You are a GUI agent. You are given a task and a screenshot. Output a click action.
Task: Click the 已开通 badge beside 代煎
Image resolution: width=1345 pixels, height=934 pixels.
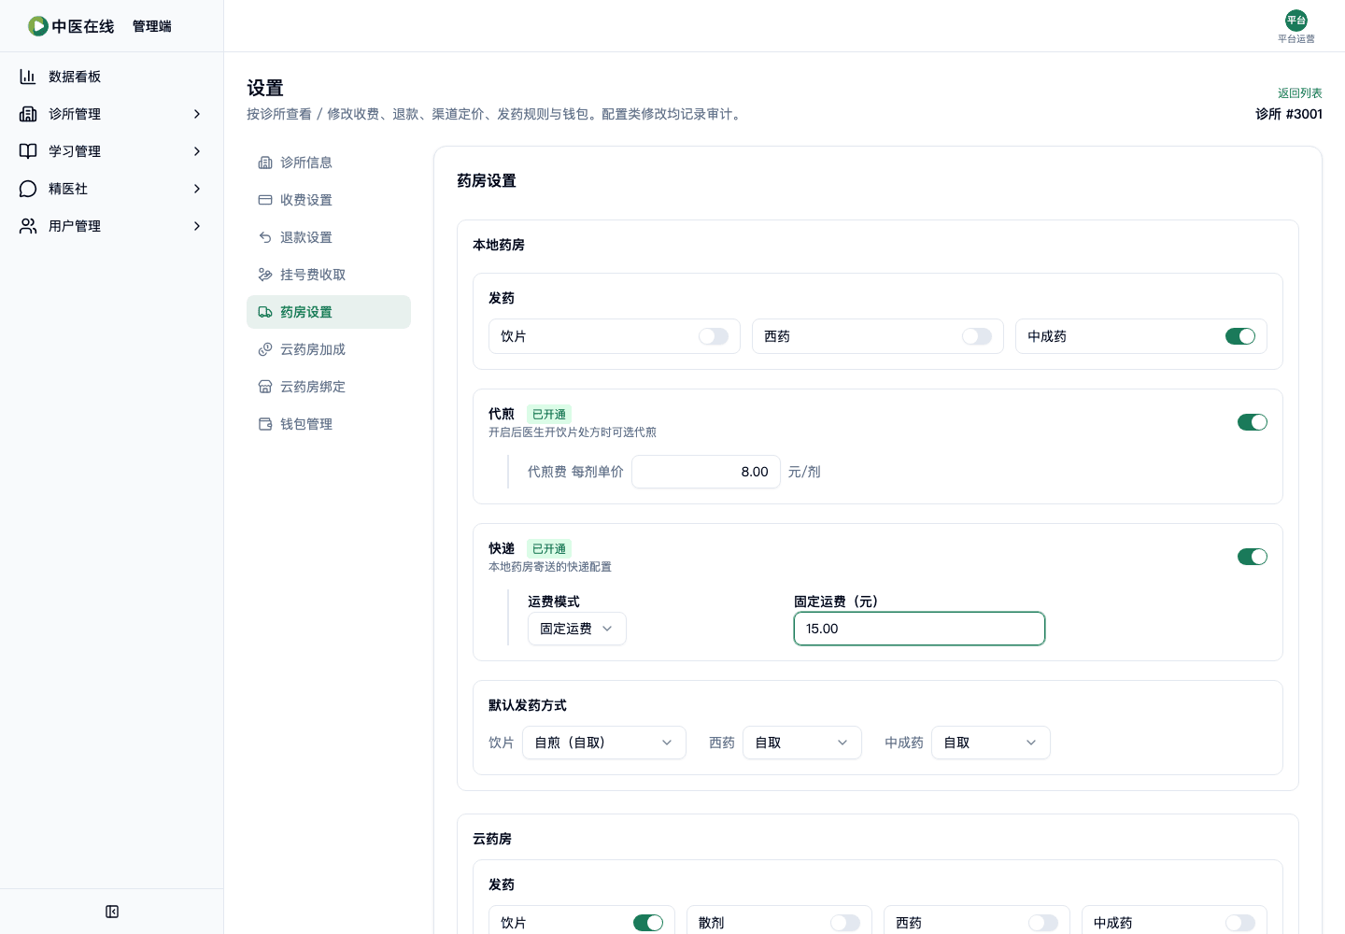(x=549, y=415)
